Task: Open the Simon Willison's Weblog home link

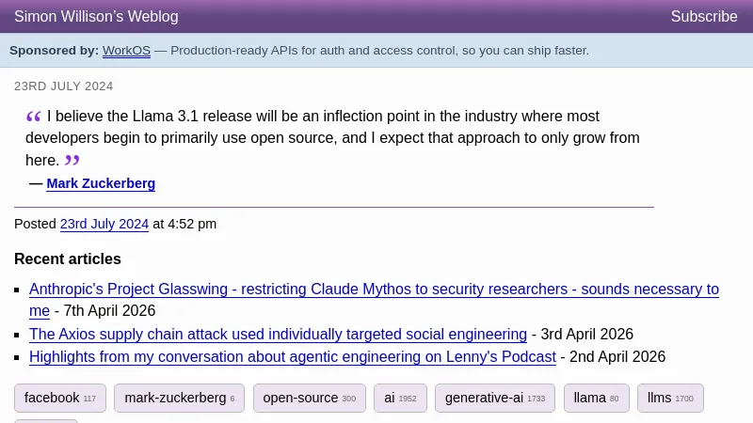Action: click(96, 17)
